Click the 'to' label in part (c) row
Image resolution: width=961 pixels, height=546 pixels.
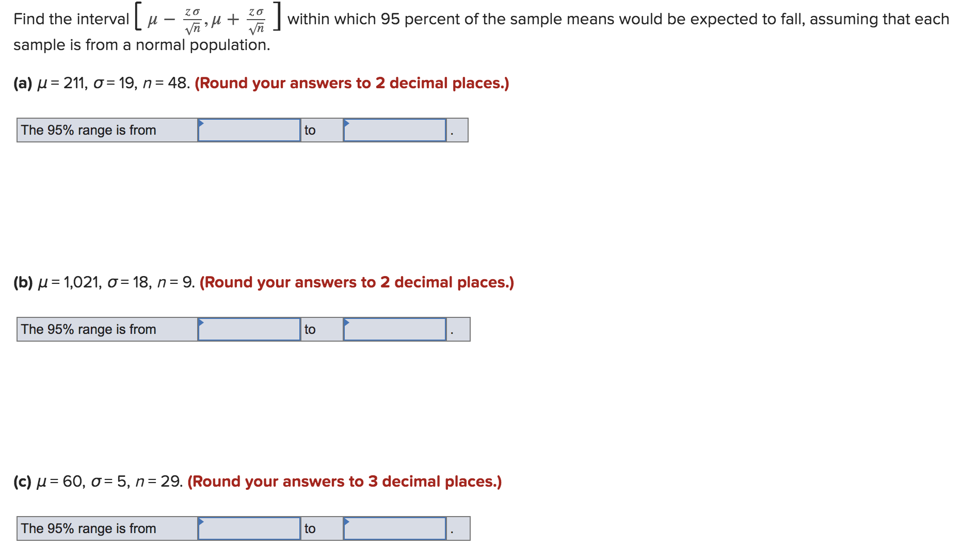(311, 528)
